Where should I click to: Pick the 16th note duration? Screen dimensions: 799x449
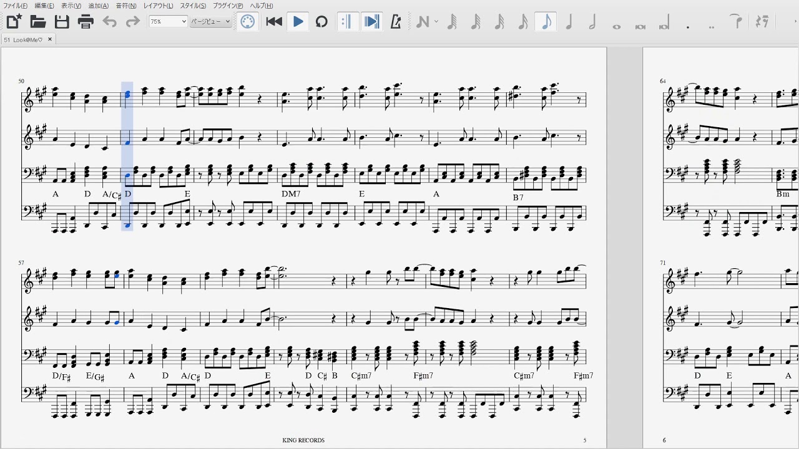pyautogui.click(x=523, y=22)
